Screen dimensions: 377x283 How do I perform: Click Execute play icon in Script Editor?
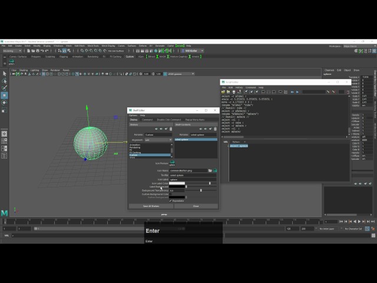(297, 92)
